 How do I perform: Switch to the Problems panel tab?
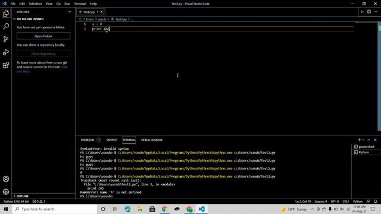point(90,140)
